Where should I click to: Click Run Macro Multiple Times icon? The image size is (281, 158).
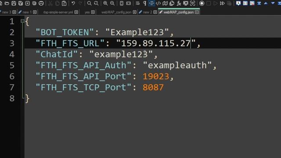pos(223,3)
